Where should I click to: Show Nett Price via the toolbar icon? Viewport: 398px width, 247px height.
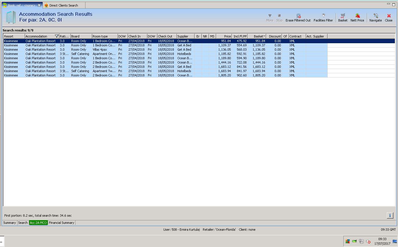[357, 16]
